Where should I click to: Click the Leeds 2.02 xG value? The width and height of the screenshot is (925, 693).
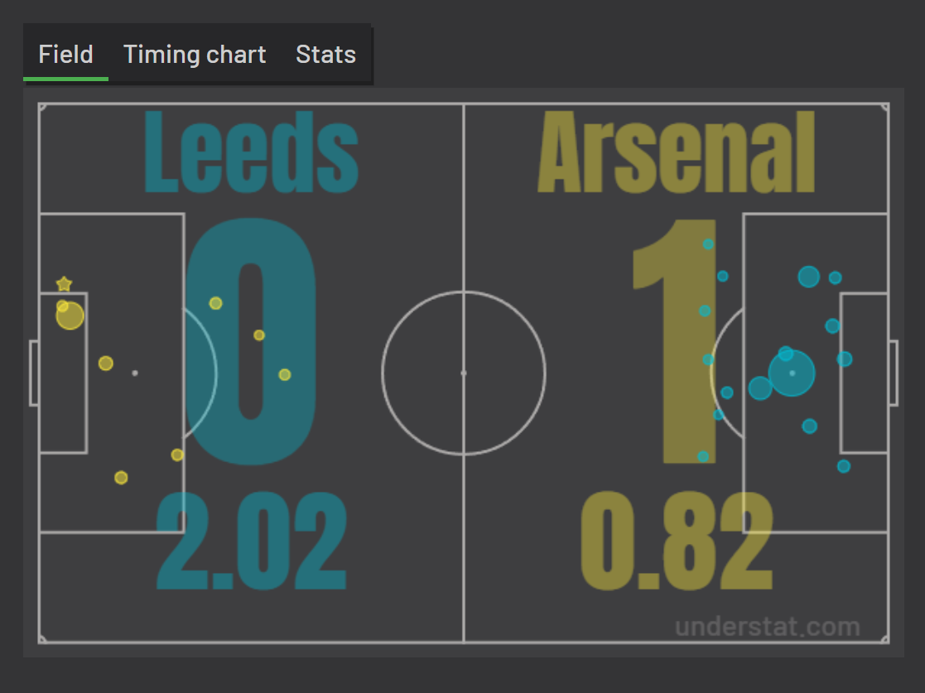[x=252, y=541]
